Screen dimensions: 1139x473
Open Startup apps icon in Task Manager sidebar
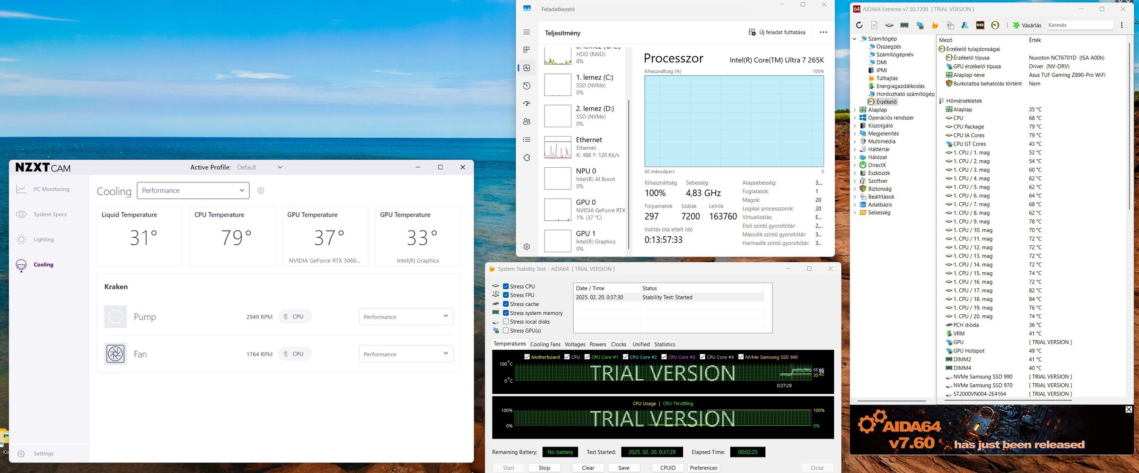click(x=527, y=103)
